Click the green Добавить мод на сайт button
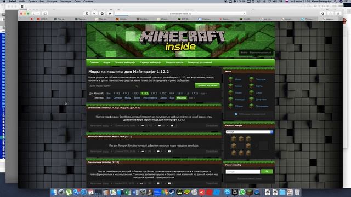351x197 pixels. point(207,85)
